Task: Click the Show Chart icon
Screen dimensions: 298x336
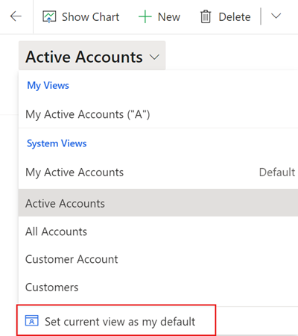Action: pos(49,17)
